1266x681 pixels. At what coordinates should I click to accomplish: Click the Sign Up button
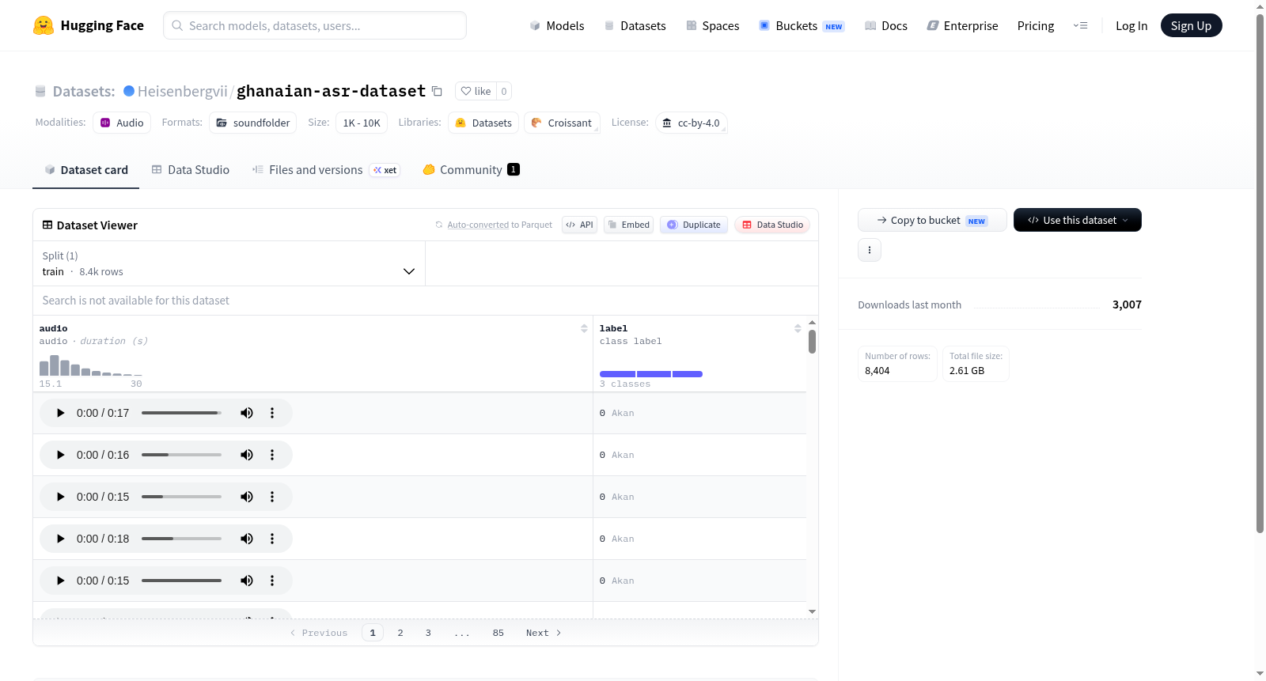tap(1192, 25)
